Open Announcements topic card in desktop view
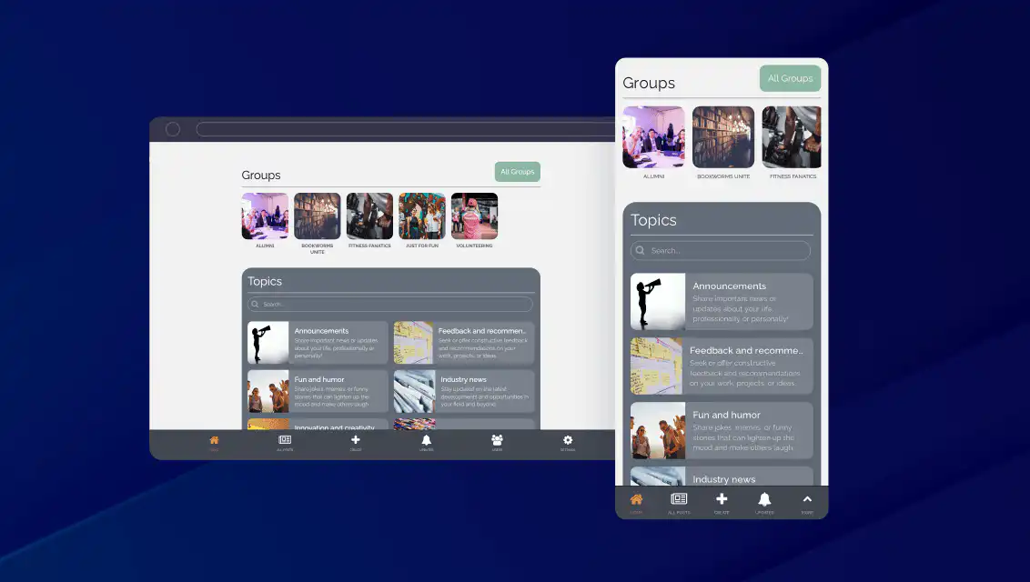The image size is (1030, 582). tap(318, 343)
